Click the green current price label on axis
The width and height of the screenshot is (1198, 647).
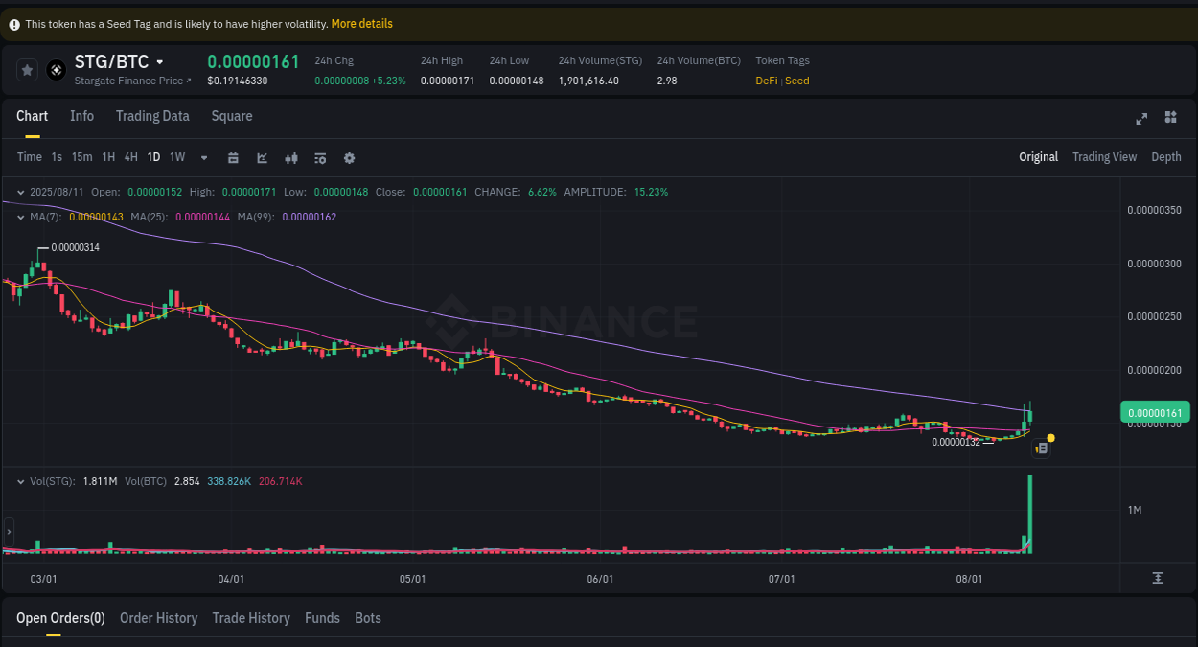(x=1155, y=412)
